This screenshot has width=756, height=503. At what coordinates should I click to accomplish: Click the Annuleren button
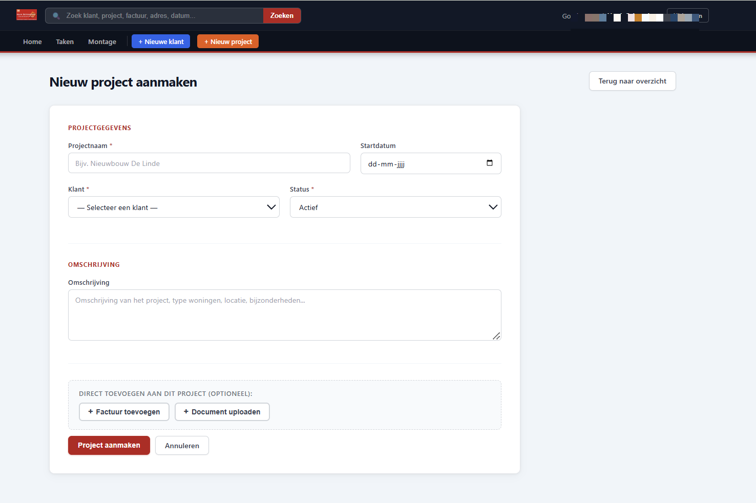pyautogui.click(x=182, y=446)
